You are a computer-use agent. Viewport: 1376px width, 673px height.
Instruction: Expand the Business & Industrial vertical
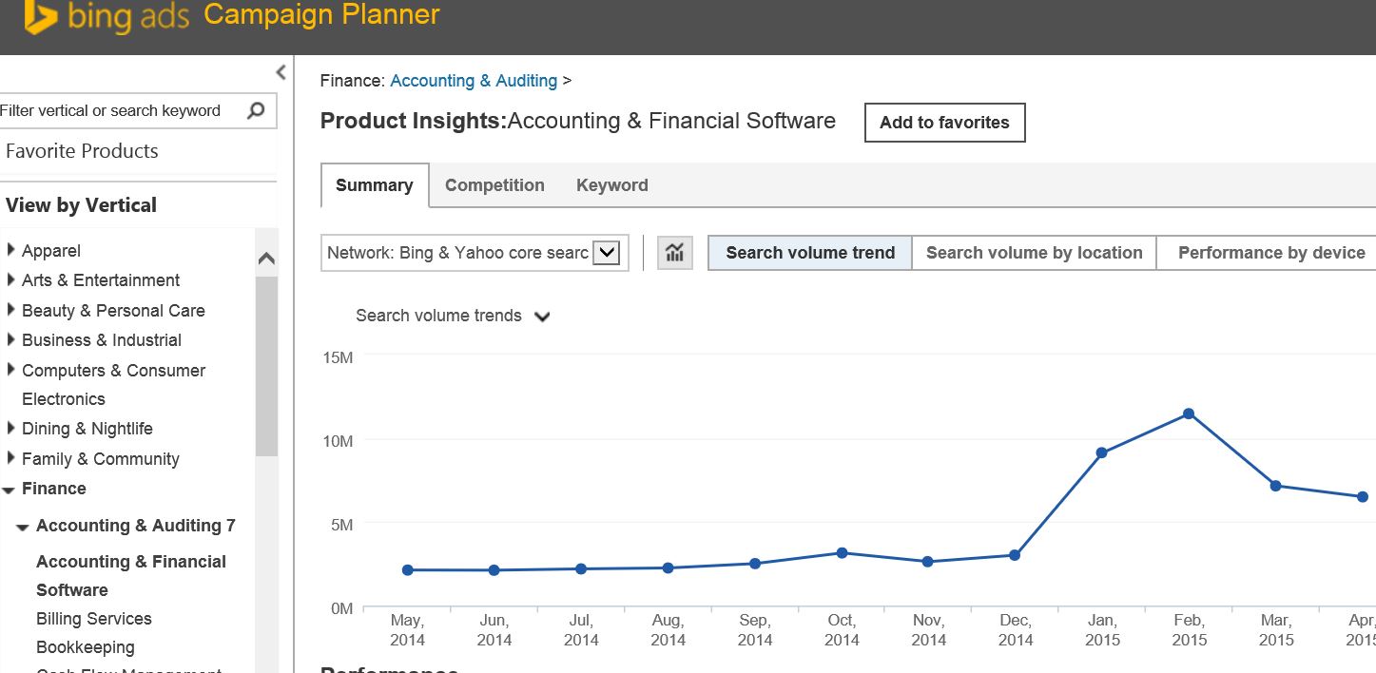coord(11,339)
